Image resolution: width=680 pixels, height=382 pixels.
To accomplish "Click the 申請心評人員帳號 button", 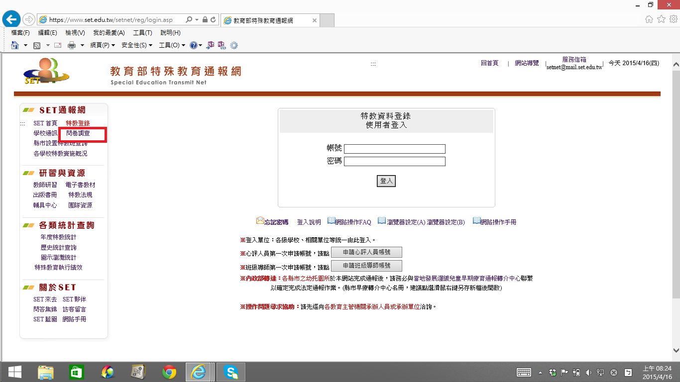I will (x=366, y=252).
